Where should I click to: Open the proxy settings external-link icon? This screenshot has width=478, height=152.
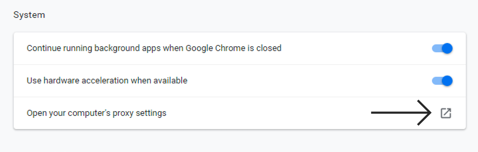click(446, 113)
